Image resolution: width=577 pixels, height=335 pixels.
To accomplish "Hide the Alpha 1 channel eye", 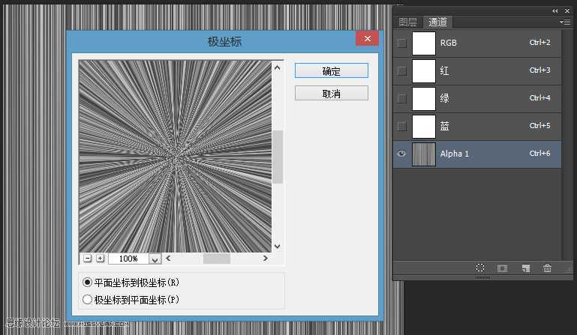I will coord(401,154).
